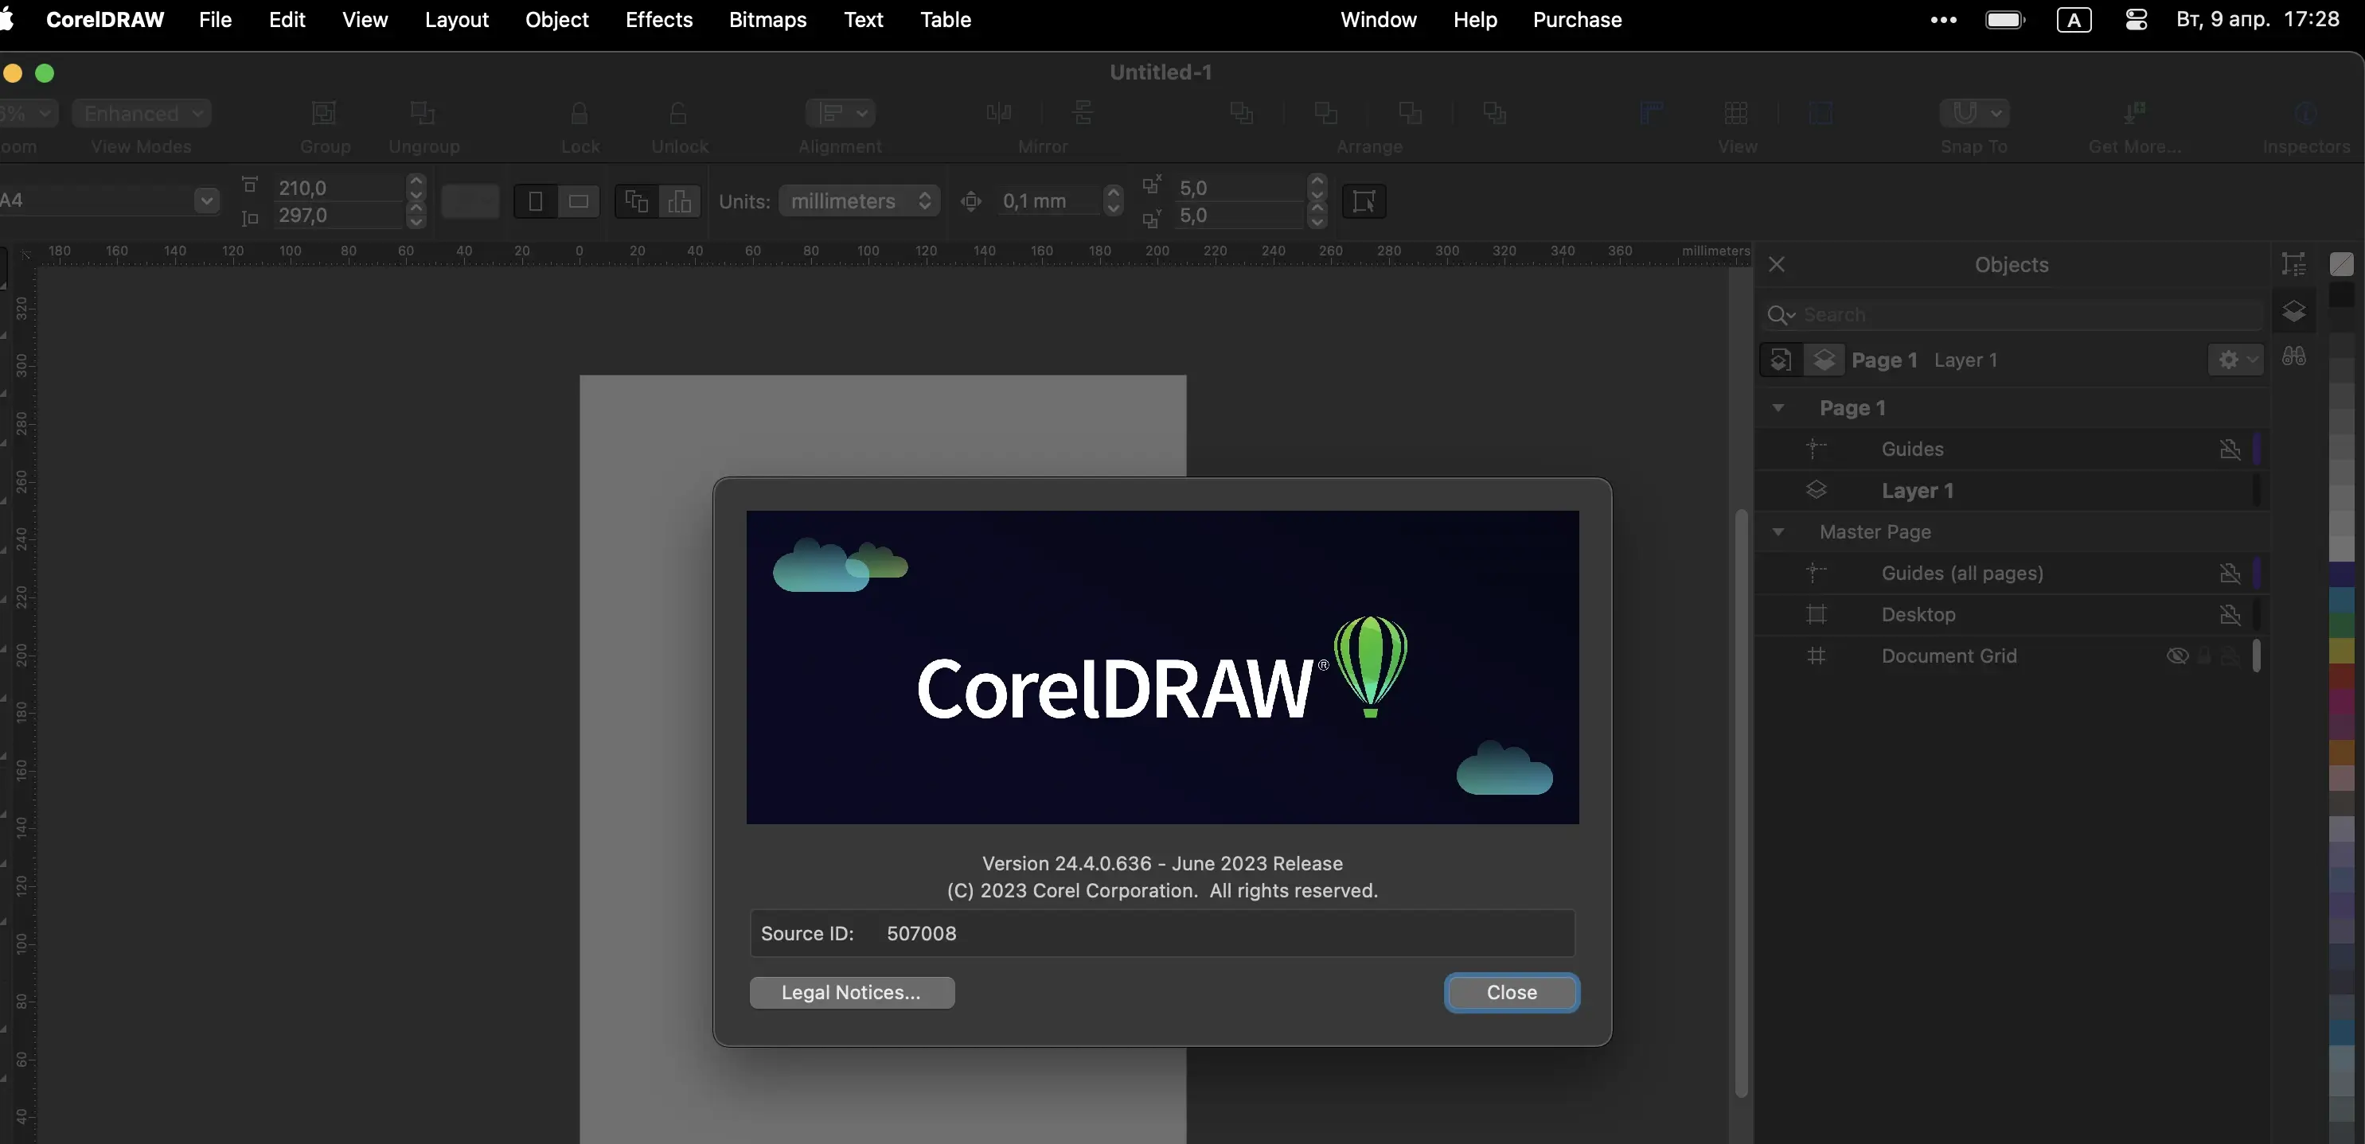
Task: Click the treat-all-objects-as-filled icon
Action: (x=1364, y=201)
